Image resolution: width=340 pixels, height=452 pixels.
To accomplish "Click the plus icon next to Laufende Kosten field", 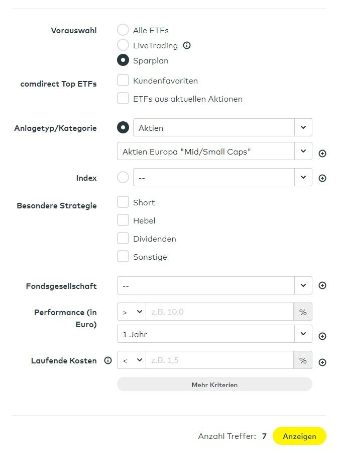I will click(x=322, y=362).
